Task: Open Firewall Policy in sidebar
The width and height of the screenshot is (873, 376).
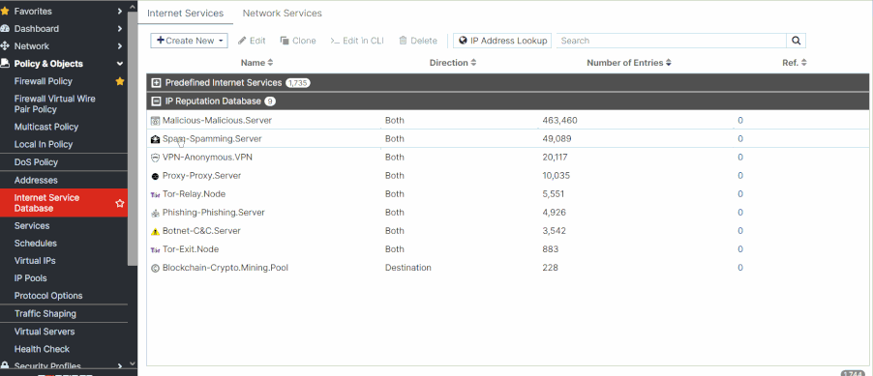Action: coord(44,81)
